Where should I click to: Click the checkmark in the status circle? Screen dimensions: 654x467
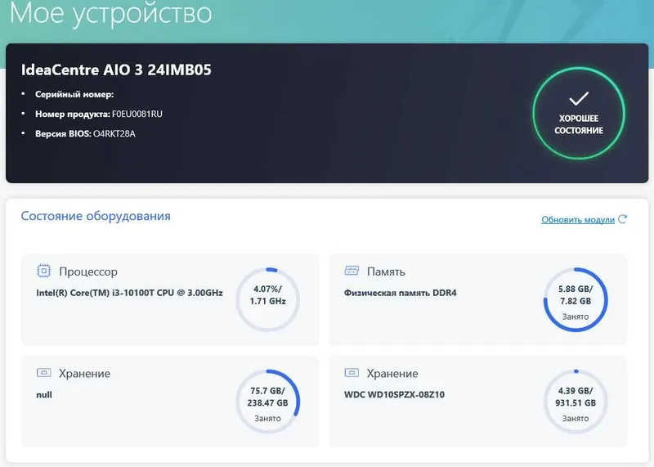[579, 98]
